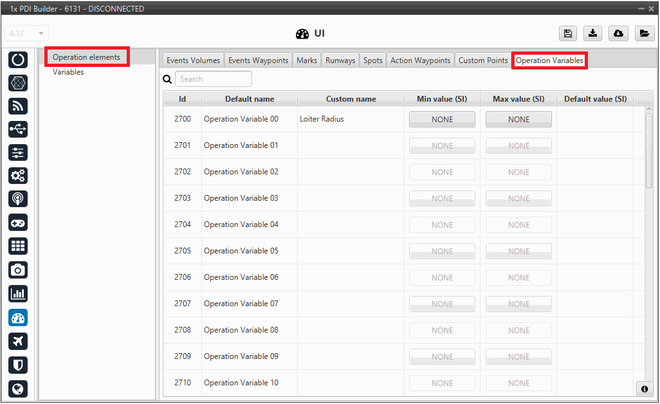Click Max value NONE button for Loiter Radius

pos(518,120)
